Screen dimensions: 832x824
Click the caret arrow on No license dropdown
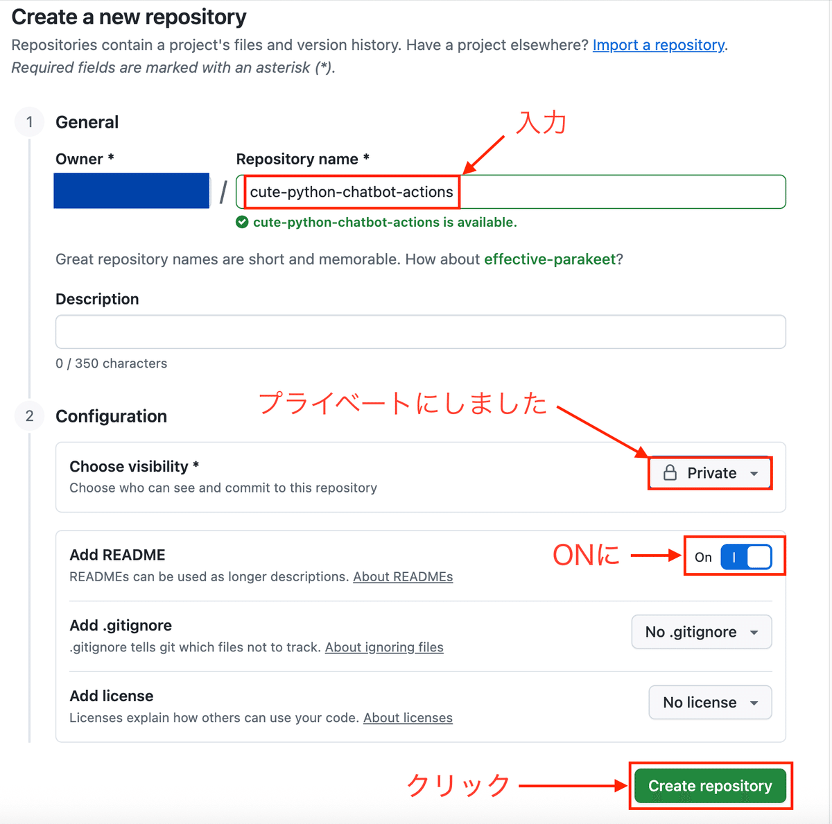tap(754, 703)
